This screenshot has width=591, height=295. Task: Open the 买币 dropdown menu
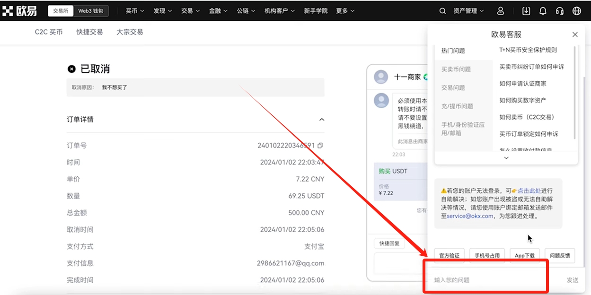pos(135,11)
